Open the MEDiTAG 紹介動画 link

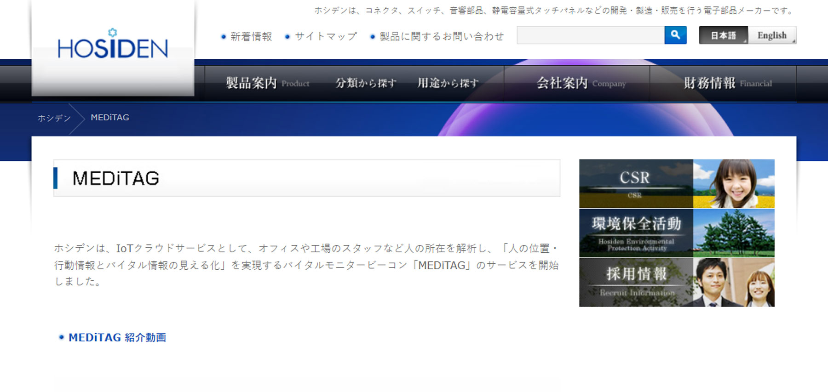point(117,337)
